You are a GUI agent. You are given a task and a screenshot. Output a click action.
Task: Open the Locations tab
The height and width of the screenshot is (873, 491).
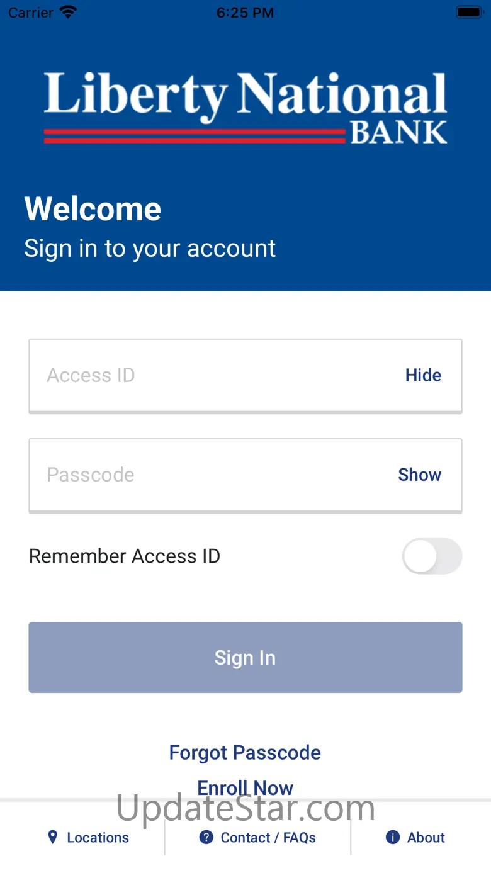(89, 837)
